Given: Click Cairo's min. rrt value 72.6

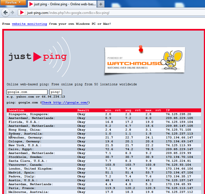Looking at the screenshot, I should click(109, 149).
